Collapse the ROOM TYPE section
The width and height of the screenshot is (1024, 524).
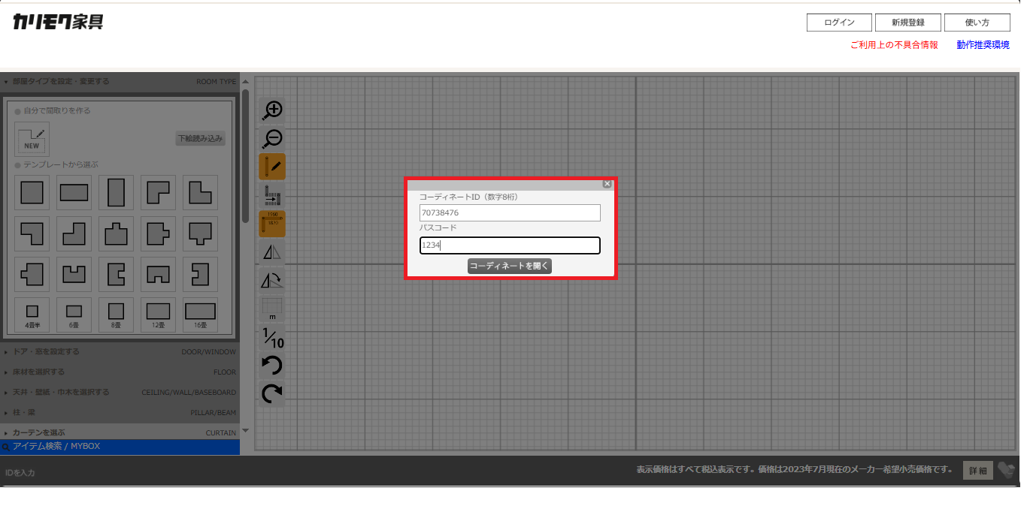coord(120,81)
